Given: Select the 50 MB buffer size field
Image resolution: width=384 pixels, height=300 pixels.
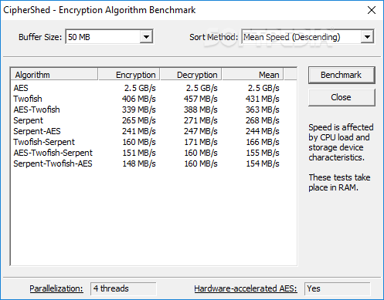Looking at the screenshot, I should coord(110,37).
